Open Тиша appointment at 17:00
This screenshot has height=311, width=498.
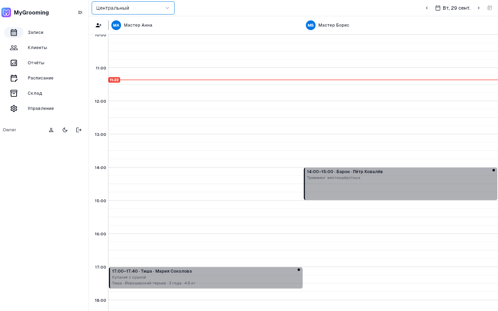[x=206, y=278]
